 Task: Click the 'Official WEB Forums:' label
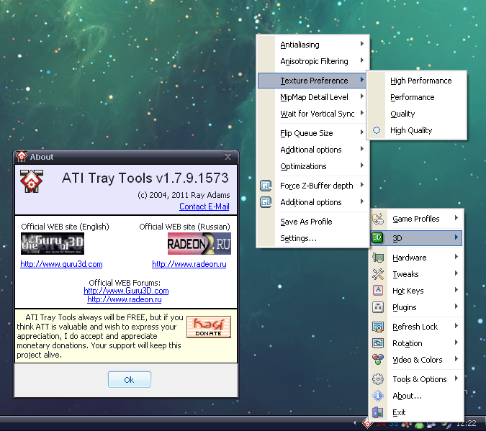125,283
